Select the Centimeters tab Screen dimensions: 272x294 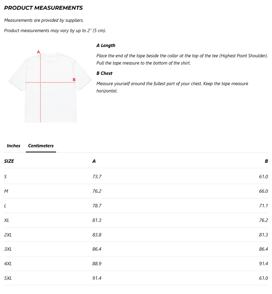41,146
